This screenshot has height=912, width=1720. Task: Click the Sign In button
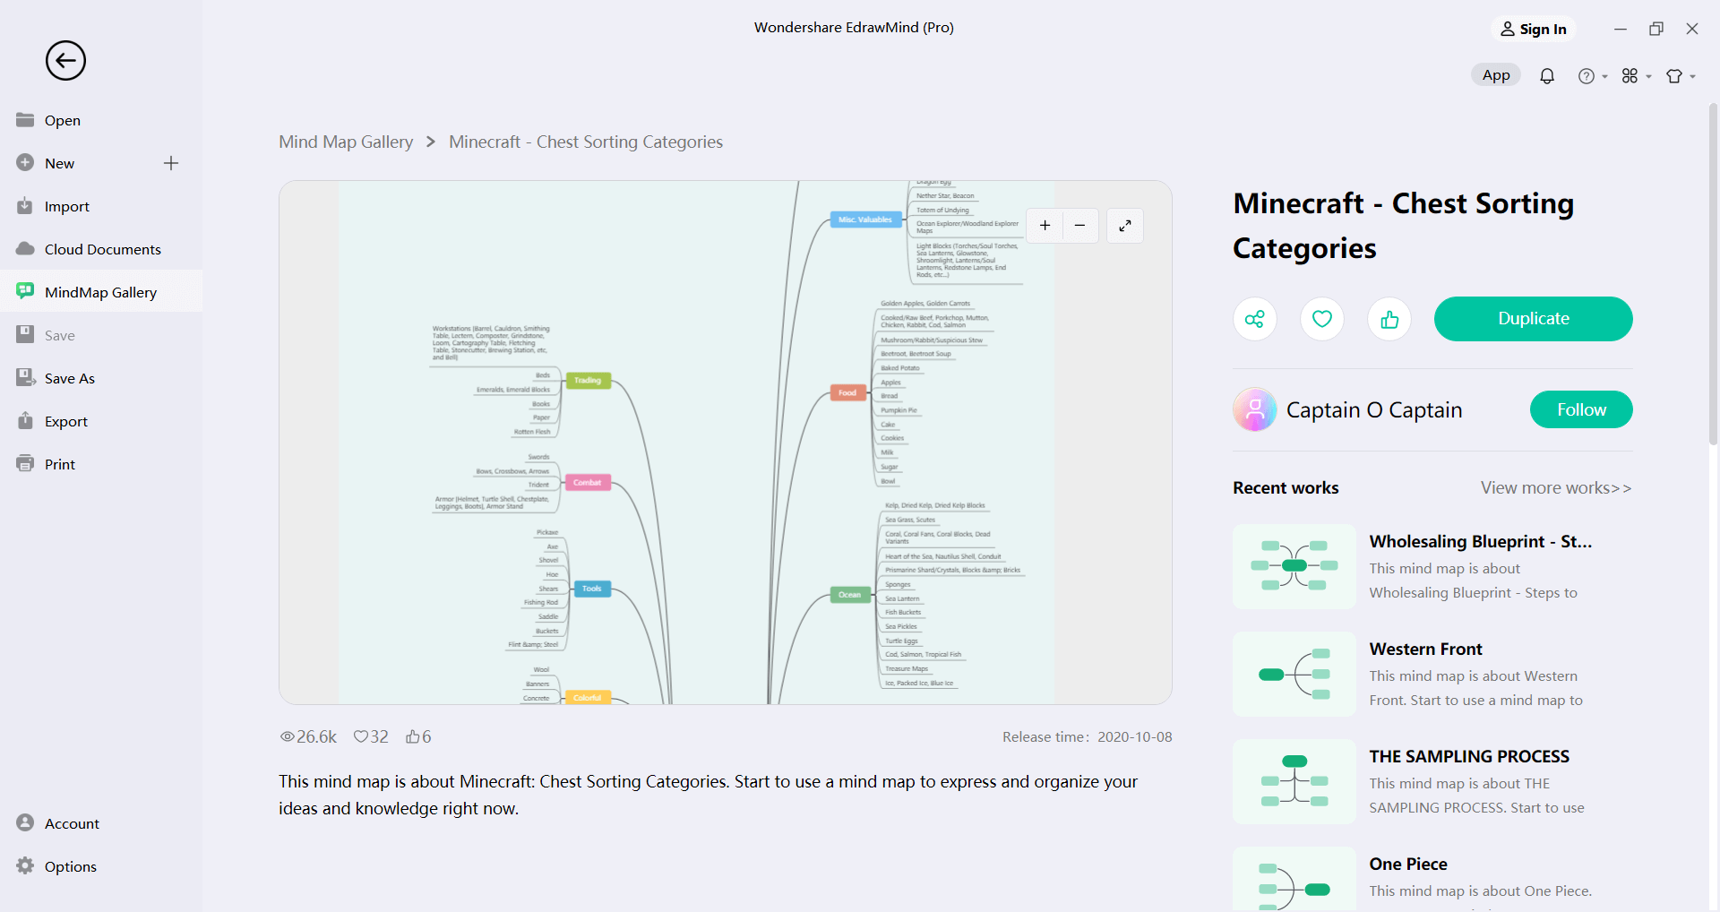pyautogui.click(x=1534, y=29)
